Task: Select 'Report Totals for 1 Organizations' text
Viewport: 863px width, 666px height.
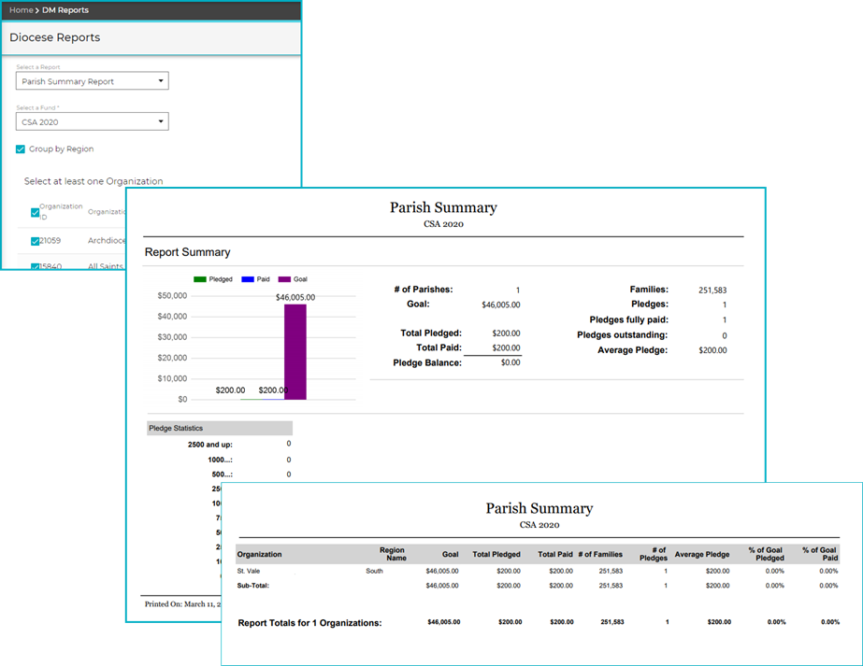Action: (x=309, y=623)
